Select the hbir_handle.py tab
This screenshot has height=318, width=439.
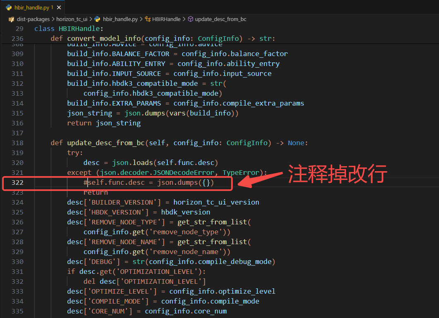click(32, 7)
